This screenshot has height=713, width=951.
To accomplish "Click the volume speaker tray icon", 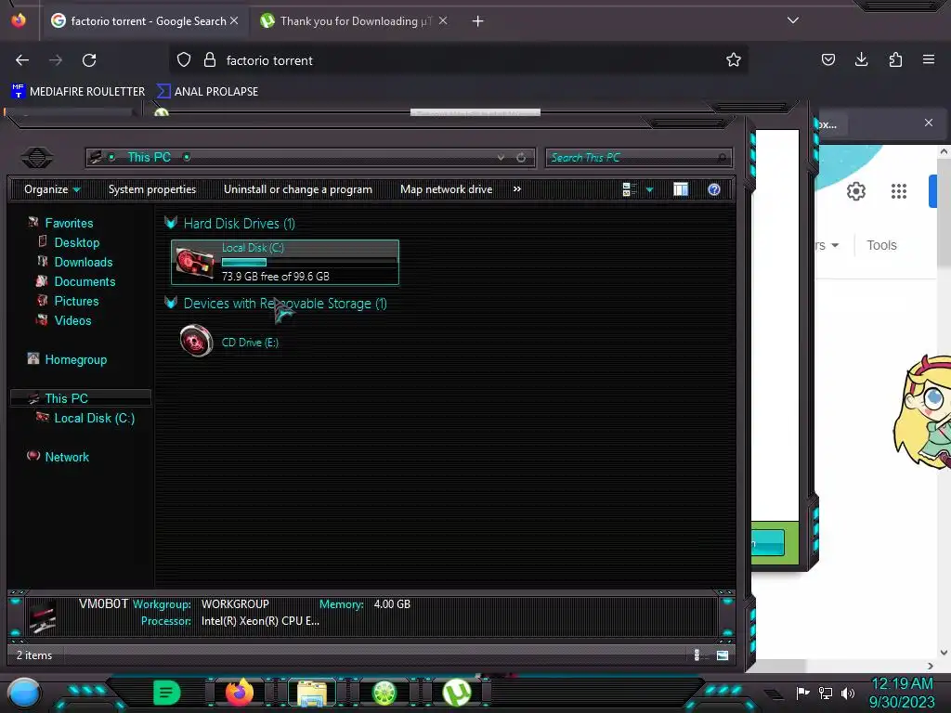I will coord(847,693).
